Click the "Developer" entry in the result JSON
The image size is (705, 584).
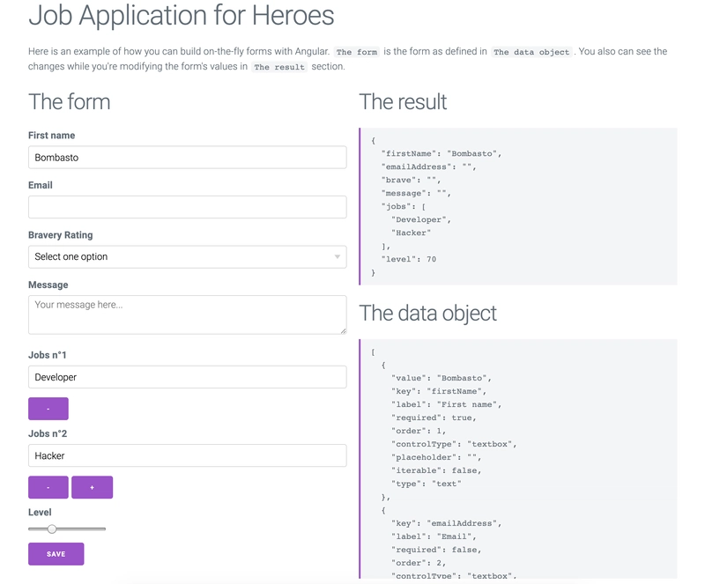pos(421,220)
